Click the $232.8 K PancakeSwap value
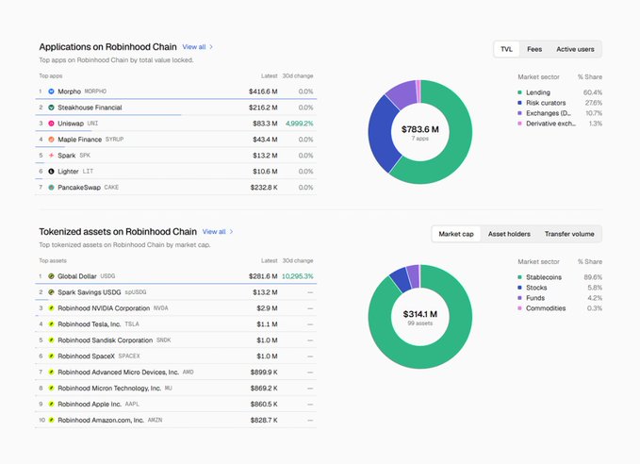640x464 pixels. 264,188
